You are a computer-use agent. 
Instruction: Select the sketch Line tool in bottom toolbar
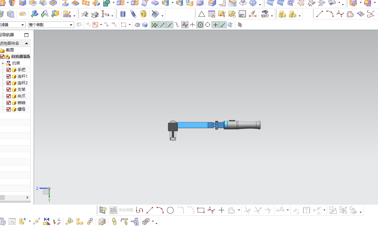pos(150,211)
